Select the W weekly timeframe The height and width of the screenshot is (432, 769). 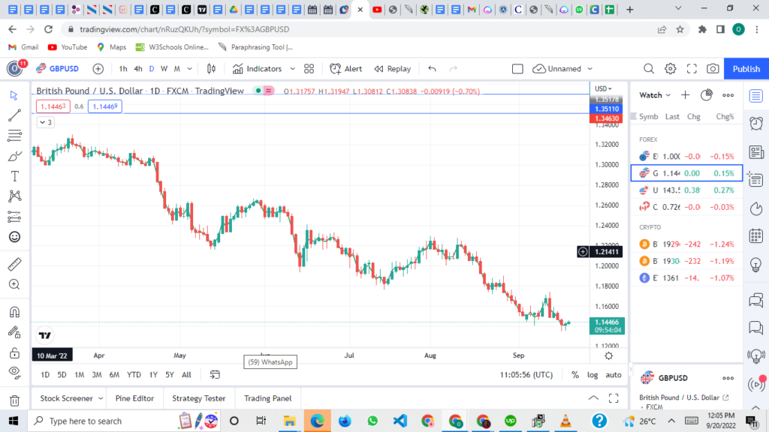pos(164,68)
